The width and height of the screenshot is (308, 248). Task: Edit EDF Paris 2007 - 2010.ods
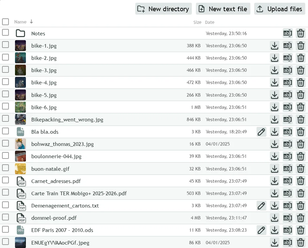(x=261, y=230)
